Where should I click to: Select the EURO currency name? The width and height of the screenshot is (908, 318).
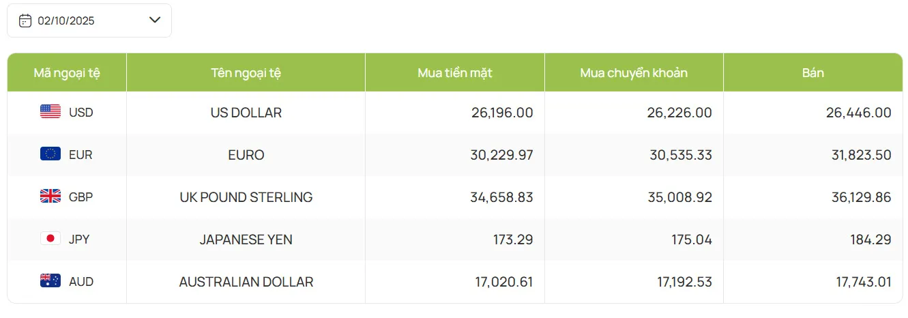coord(246,155)
